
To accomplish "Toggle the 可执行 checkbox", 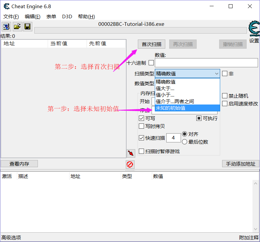I will tap(199, 118).
